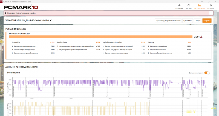This screenshot has height=116, width=219.
Task: Toggle the Детали мониторинга switch
Action: click(x=207, y=73)
